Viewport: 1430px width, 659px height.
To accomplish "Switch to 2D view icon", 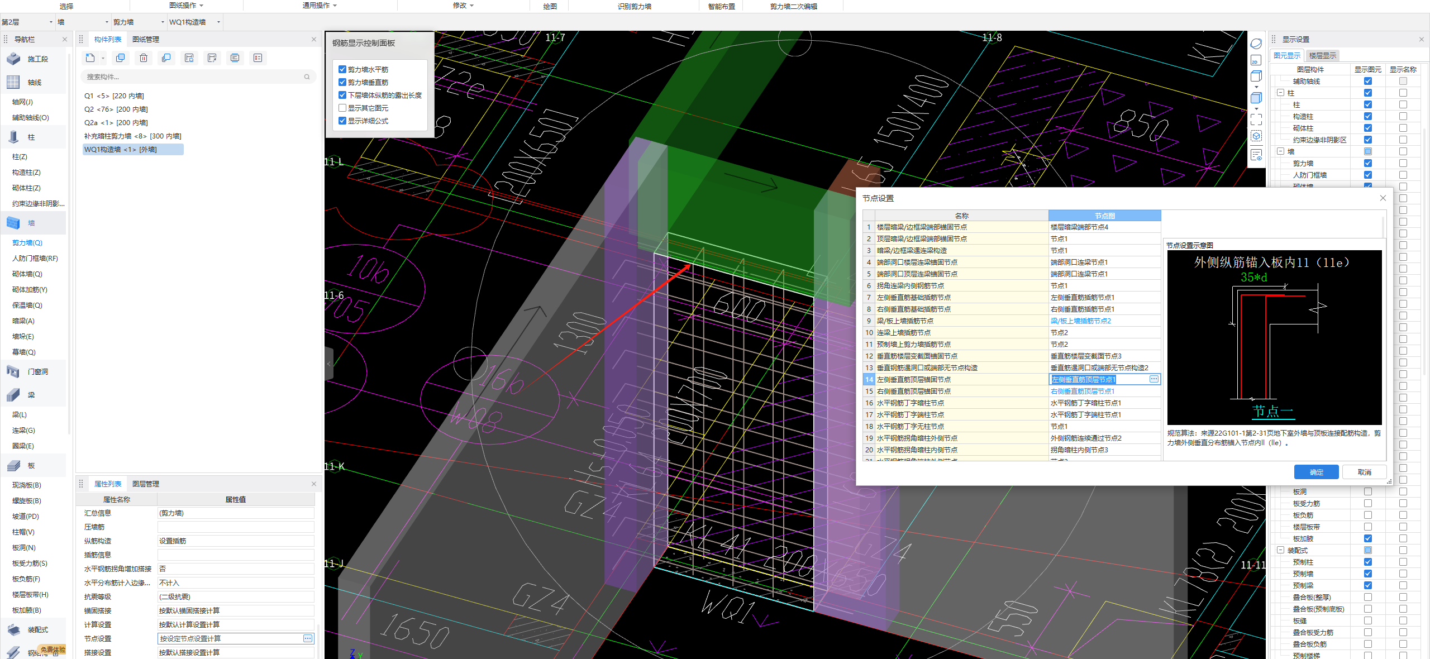I will pyautogui.click(x=1256, y=61).
